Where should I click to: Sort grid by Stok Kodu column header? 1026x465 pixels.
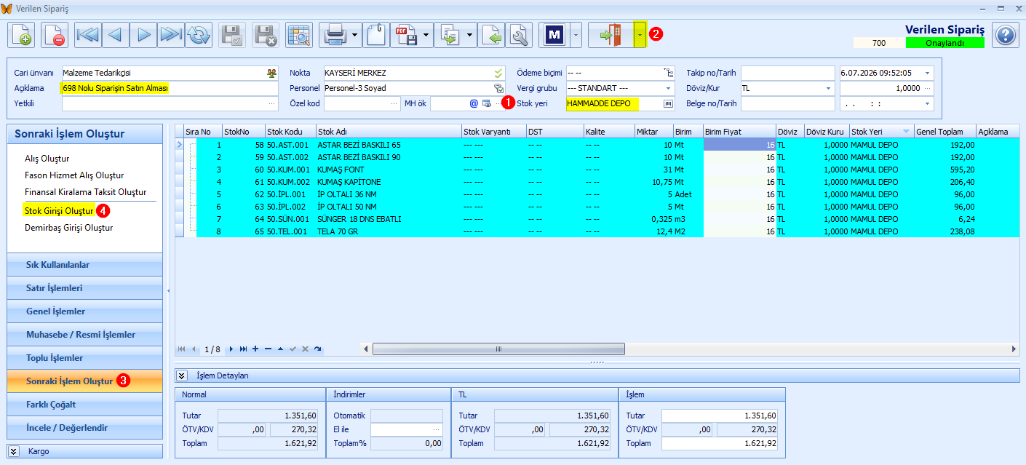pos(290,132)
